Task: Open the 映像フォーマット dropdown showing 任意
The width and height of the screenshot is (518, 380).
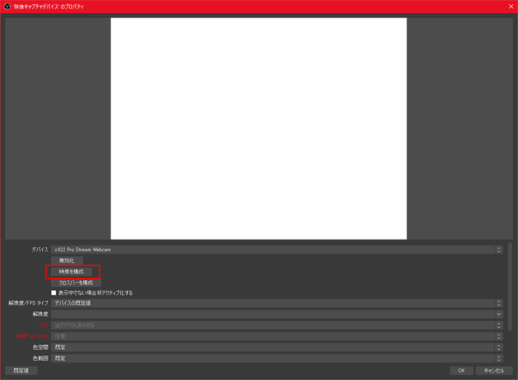Action: coord(277,336)
